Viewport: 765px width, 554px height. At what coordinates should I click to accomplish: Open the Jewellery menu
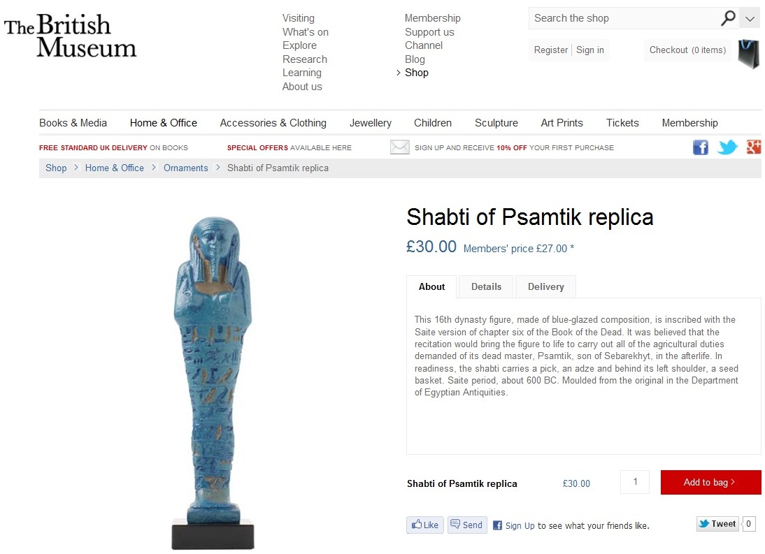[x=371, y=123]
